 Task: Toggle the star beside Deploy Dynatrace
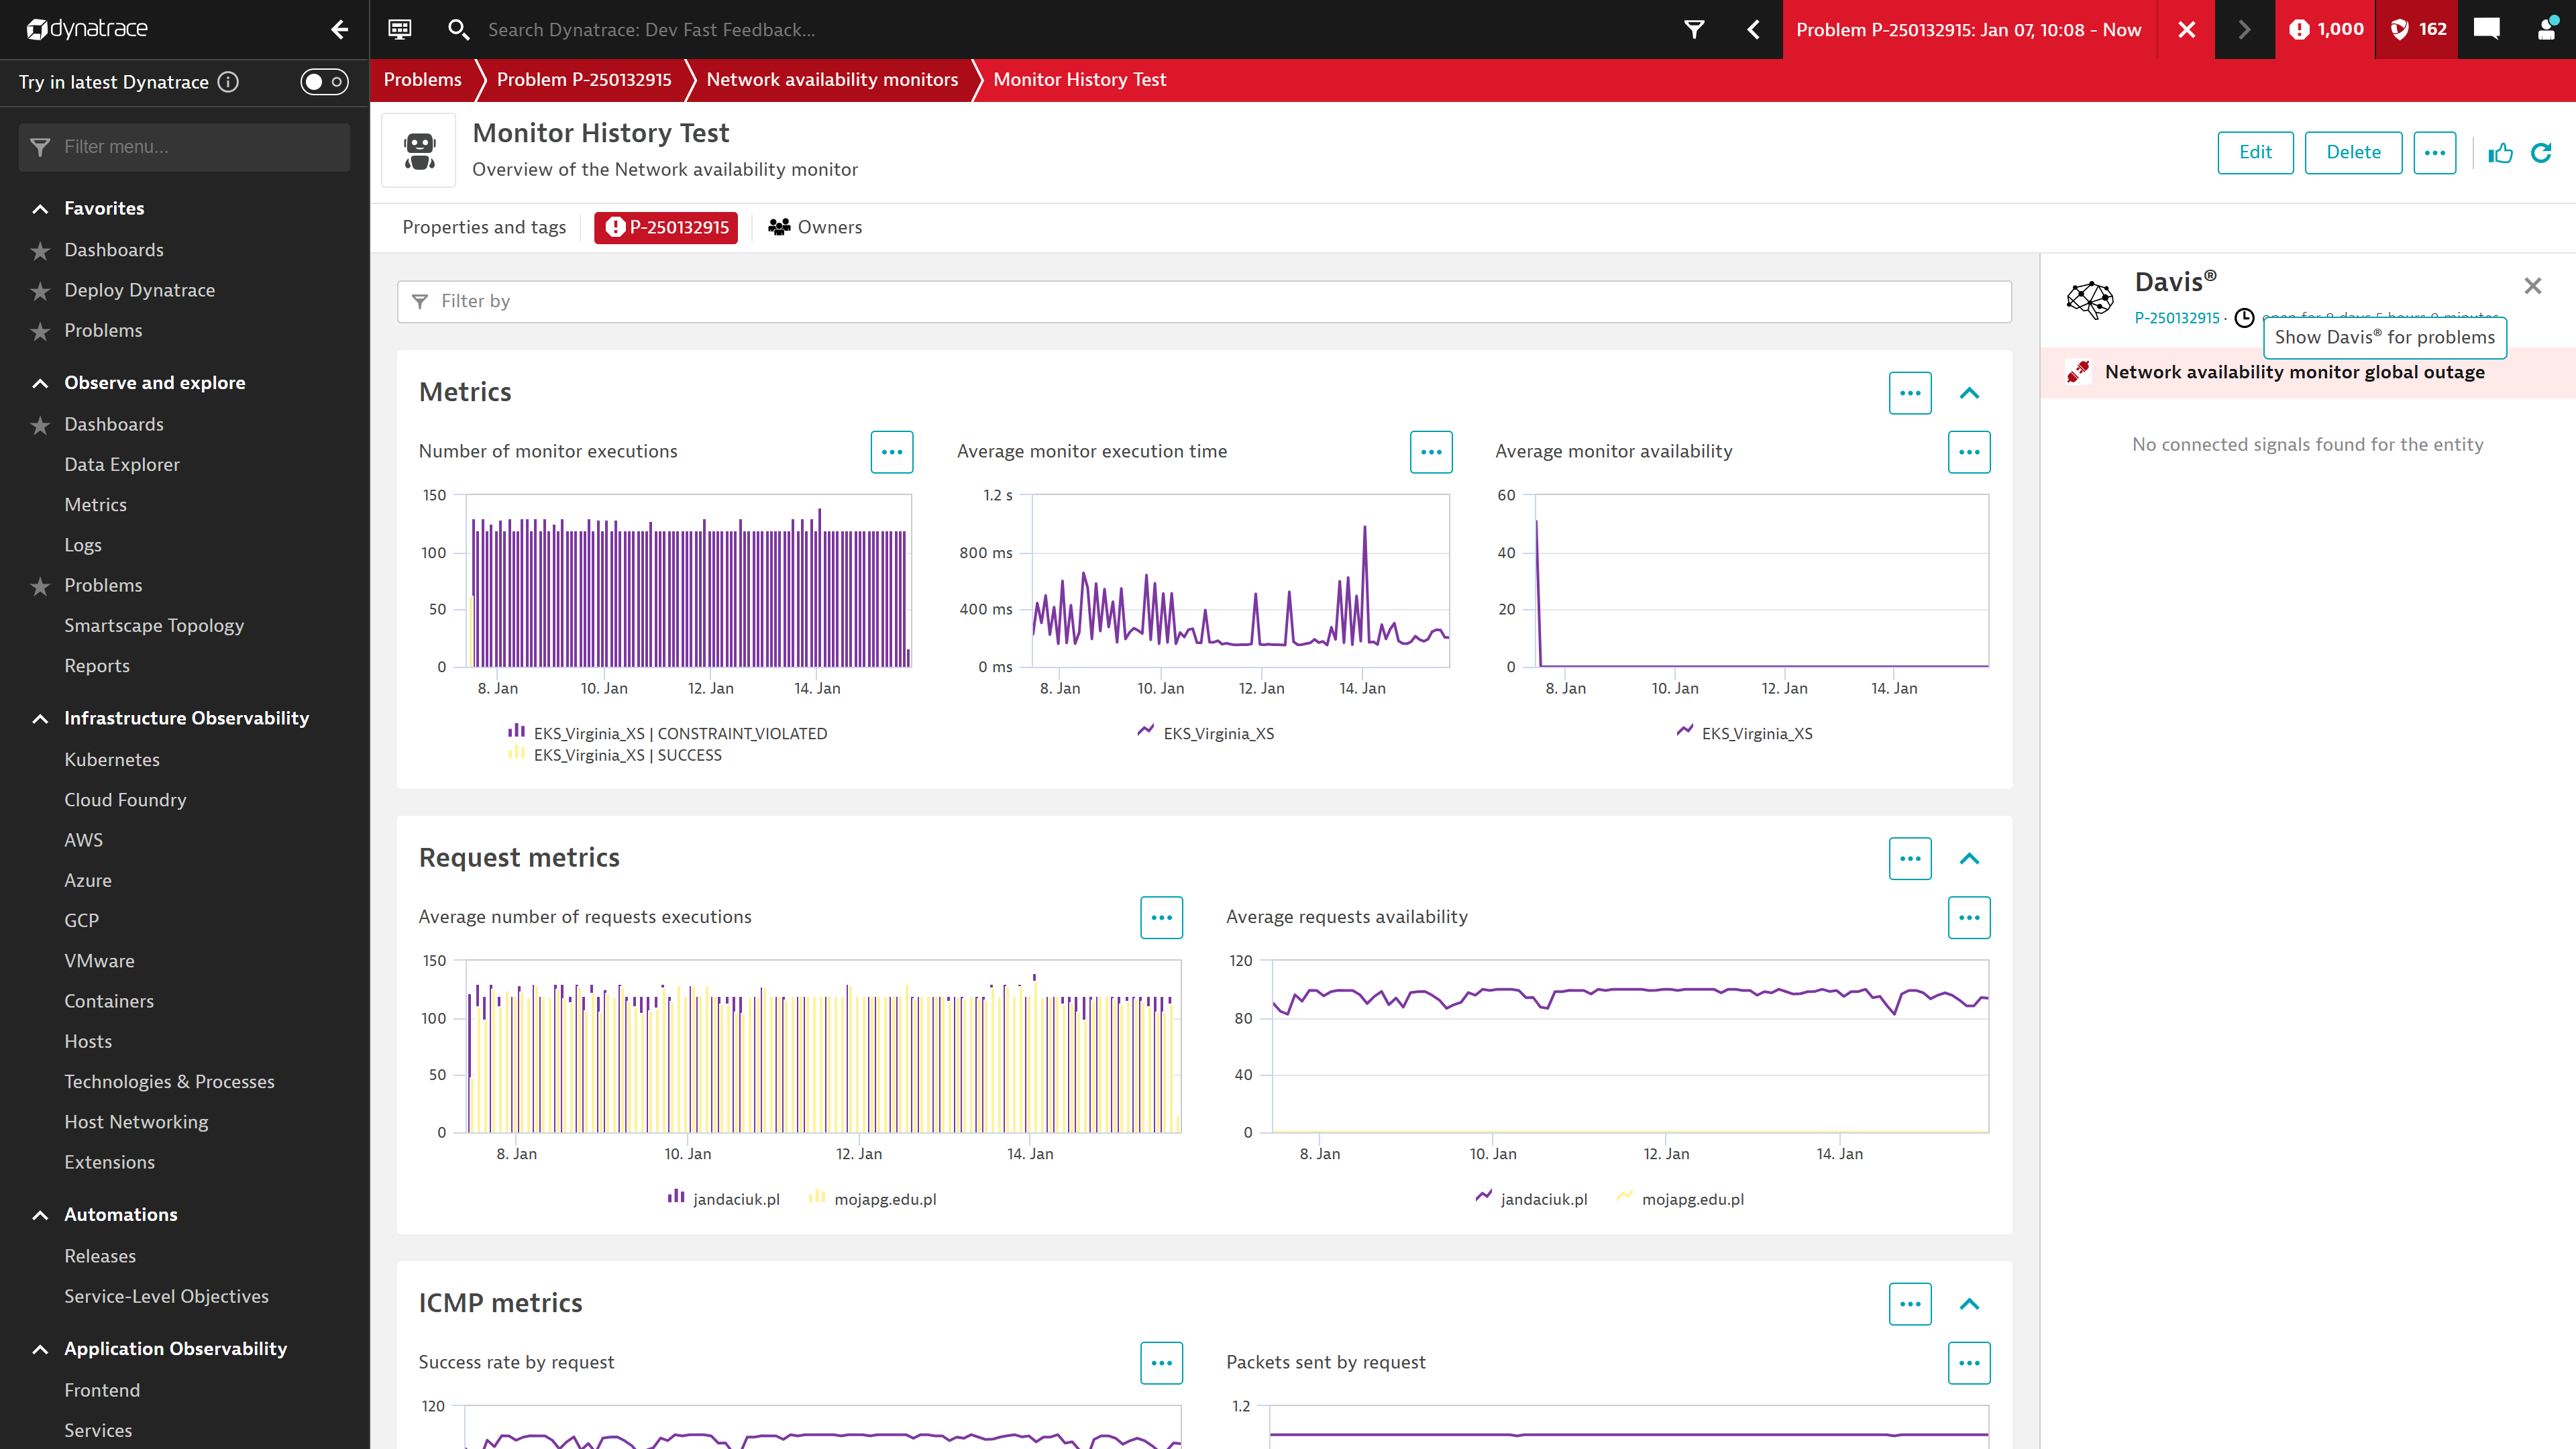point(40,291)
